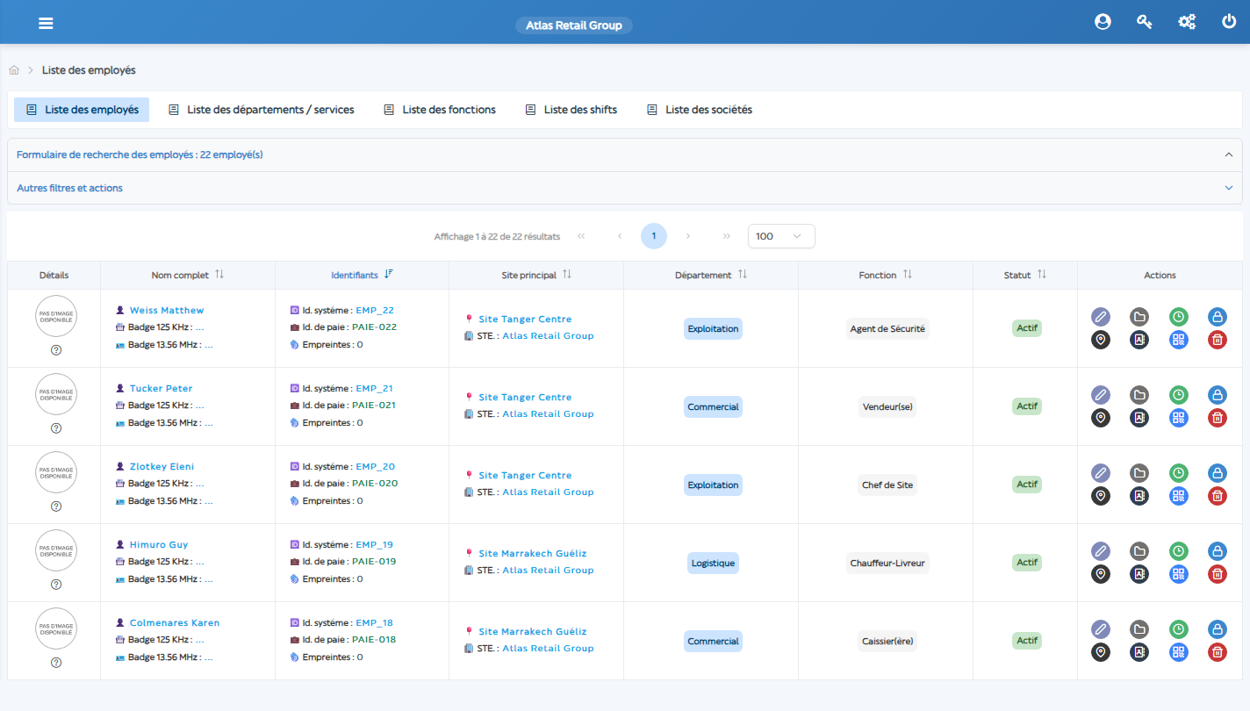Open the Liste des shifts tab
Image resolution: width=1250 pixels, height=711 pixels.
click(571, 110)
